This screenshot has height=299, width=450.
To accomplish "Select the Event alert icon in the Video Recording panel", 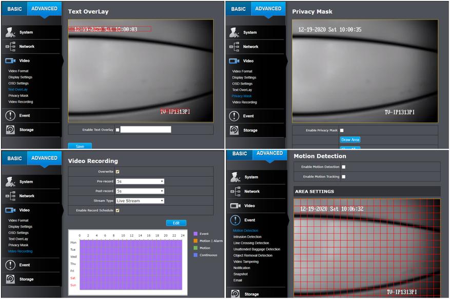I will (10, 265).
